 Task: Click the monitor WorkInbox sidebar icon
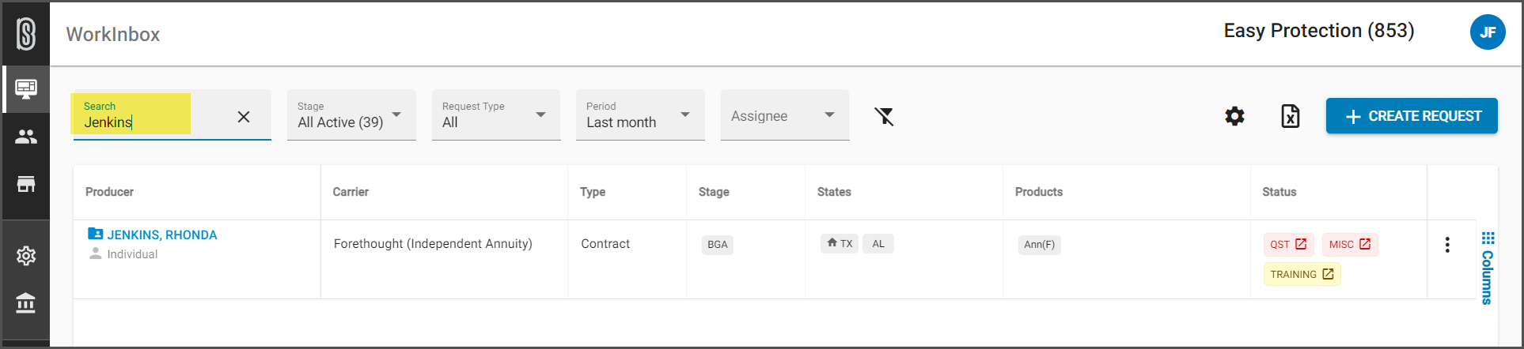click(x=26, y=88)
